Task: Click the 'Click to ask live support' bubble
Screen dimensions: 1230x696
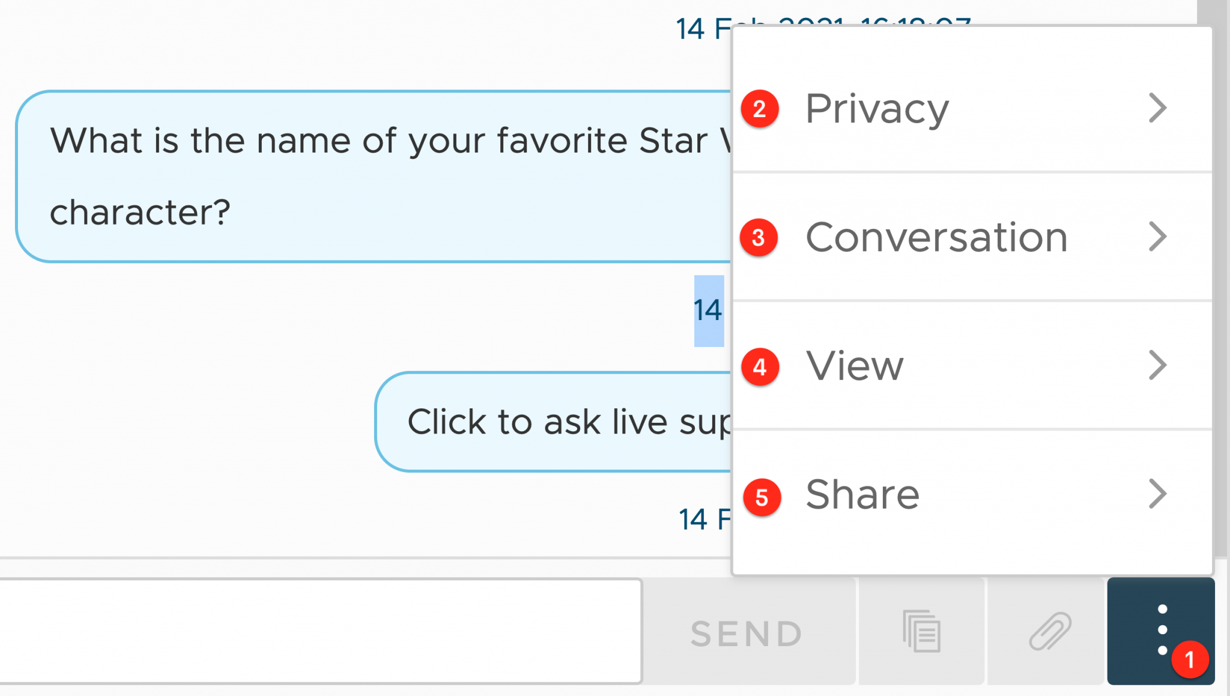Action: 553,422
